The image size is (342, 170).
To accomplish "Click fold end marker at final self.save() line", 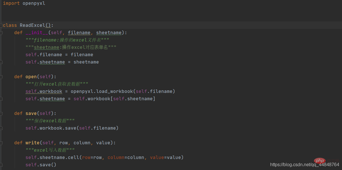I will click(x=1, y=165).
